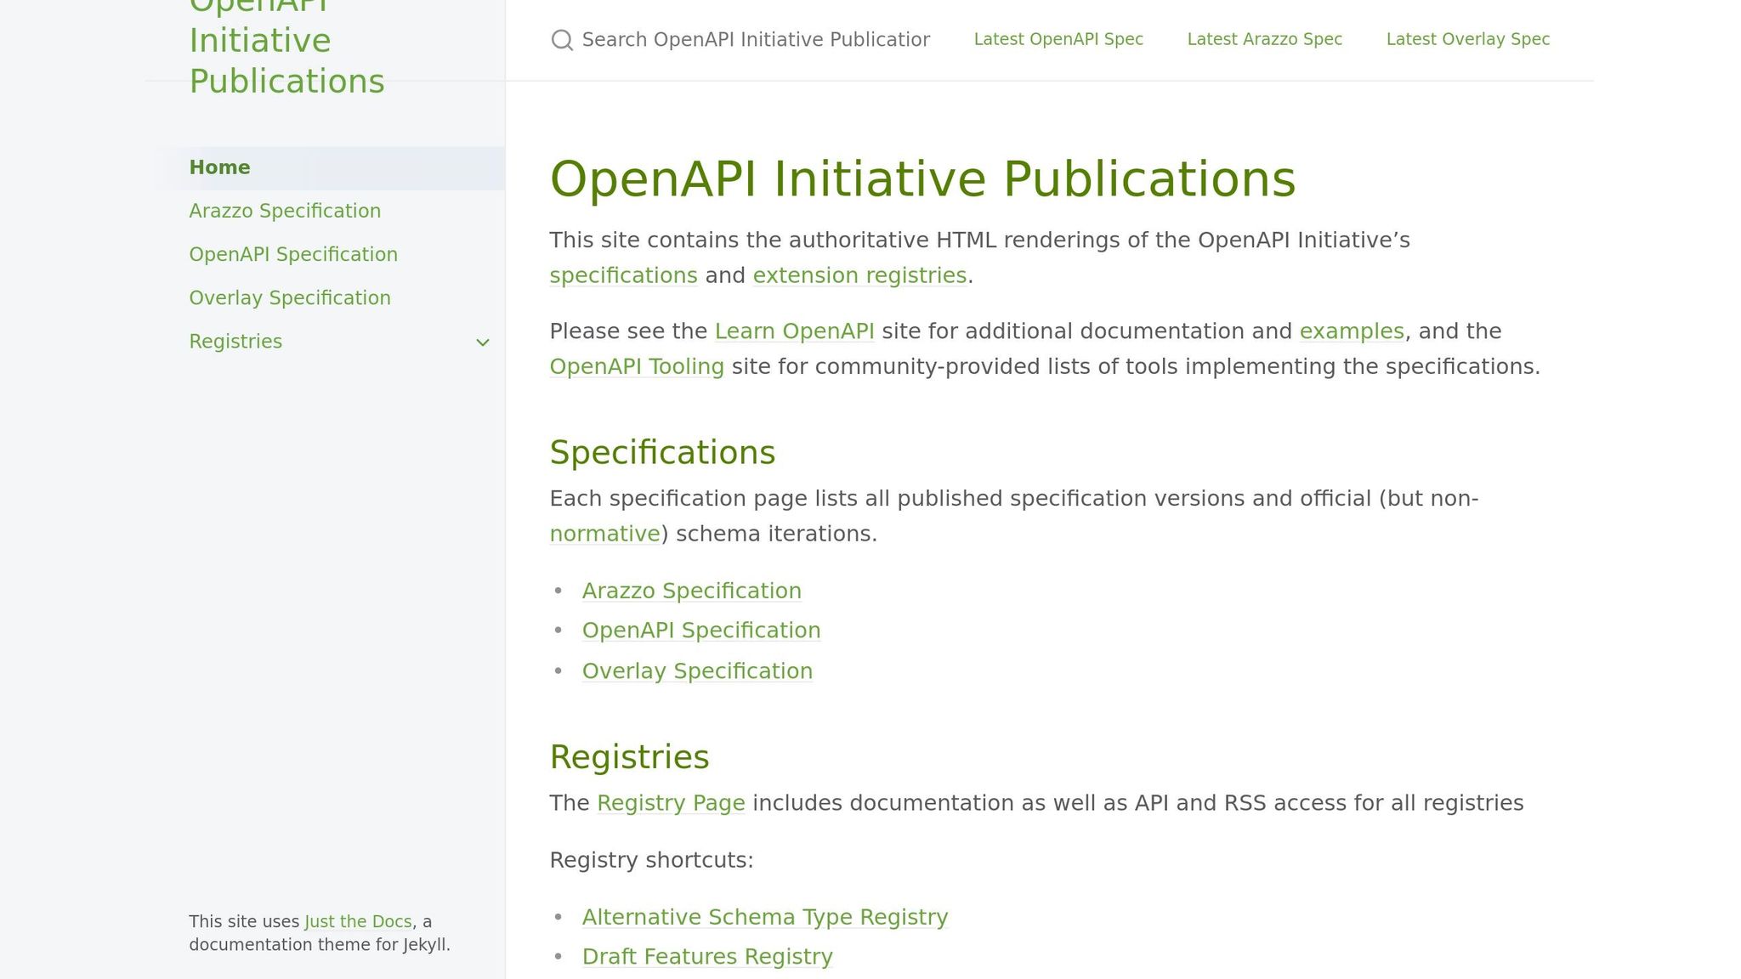Open the Arazzo Specification bullet link
Viewport: 1741px width, 979px height.
click(x=691, y=591)
